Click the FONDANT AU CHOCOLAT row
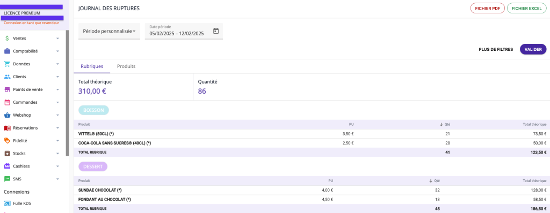 pos(312,200)
